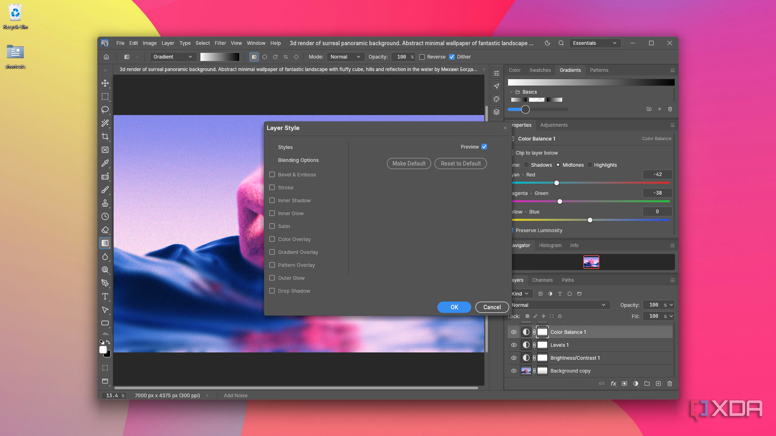Collapse the Basics gradient folder

(511, 92)
